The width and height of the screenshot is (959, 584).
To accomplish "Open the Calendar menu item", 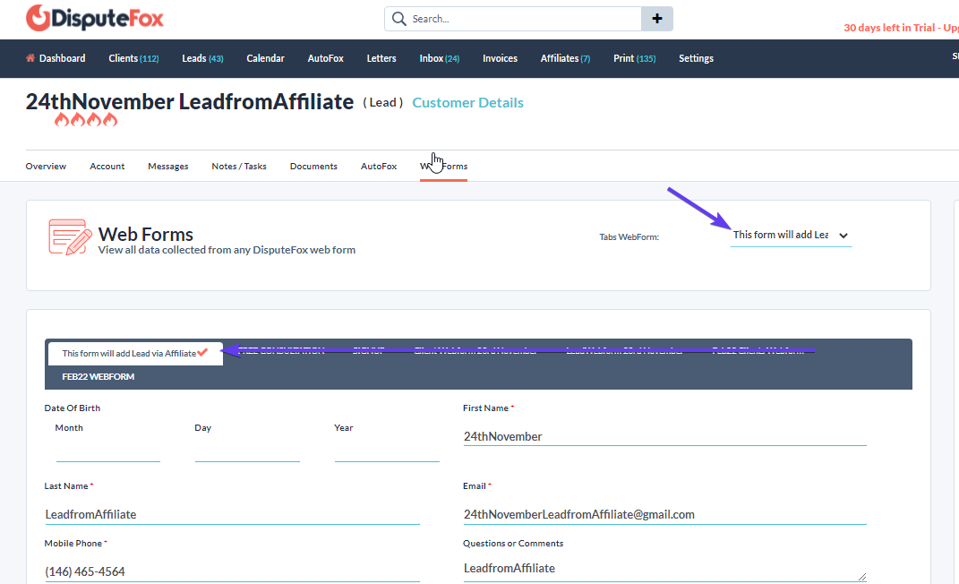I will click(x=265, y=58).
